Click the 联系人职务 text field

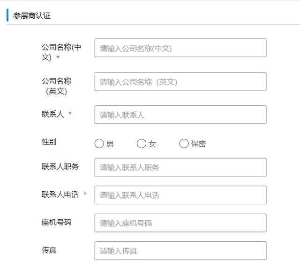pos(180,167)
